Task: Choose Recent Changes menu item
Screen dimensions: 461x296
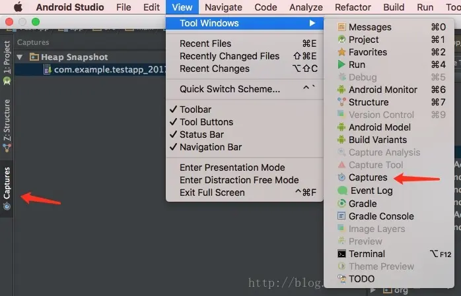Action: click(x=244, y=69)
